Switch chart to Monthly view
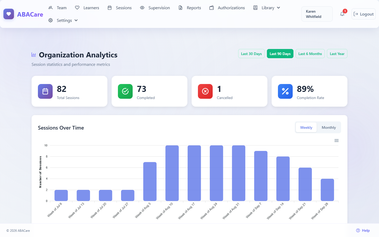Viewport: 379px width, 237px height. (x=329, y=127)
